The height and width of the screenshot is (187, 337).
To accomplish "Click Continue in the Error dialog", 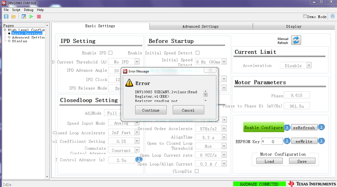I will coord(151,110).
